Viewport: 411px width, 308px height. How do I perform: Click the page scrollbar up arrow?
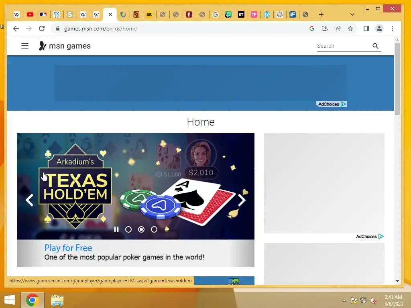(397, 40)
